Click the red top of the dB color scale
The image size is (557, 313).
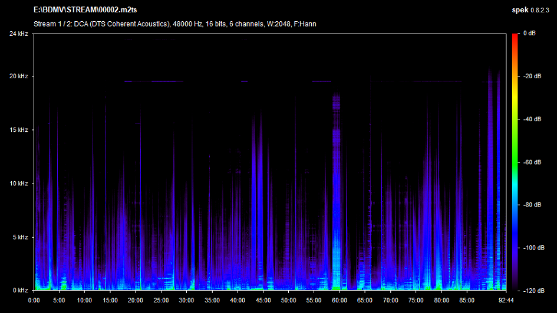515,35
